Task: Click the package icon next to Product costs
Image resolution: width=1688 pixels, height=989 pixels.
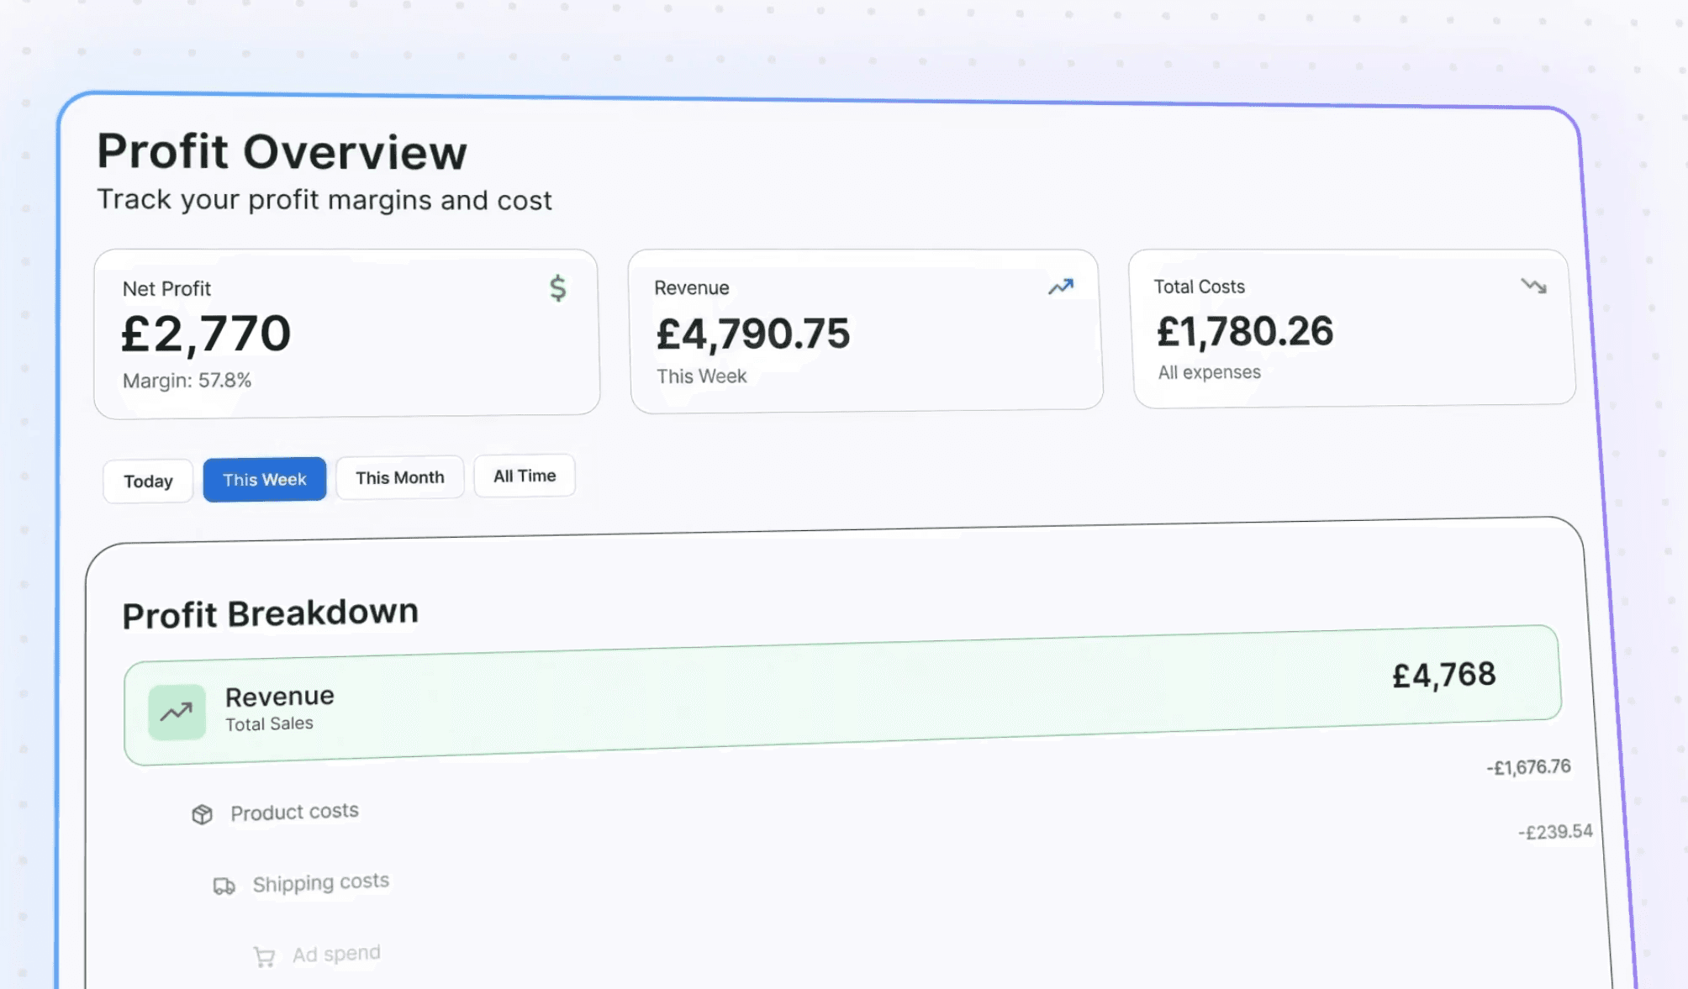Action: click(202, 813)
